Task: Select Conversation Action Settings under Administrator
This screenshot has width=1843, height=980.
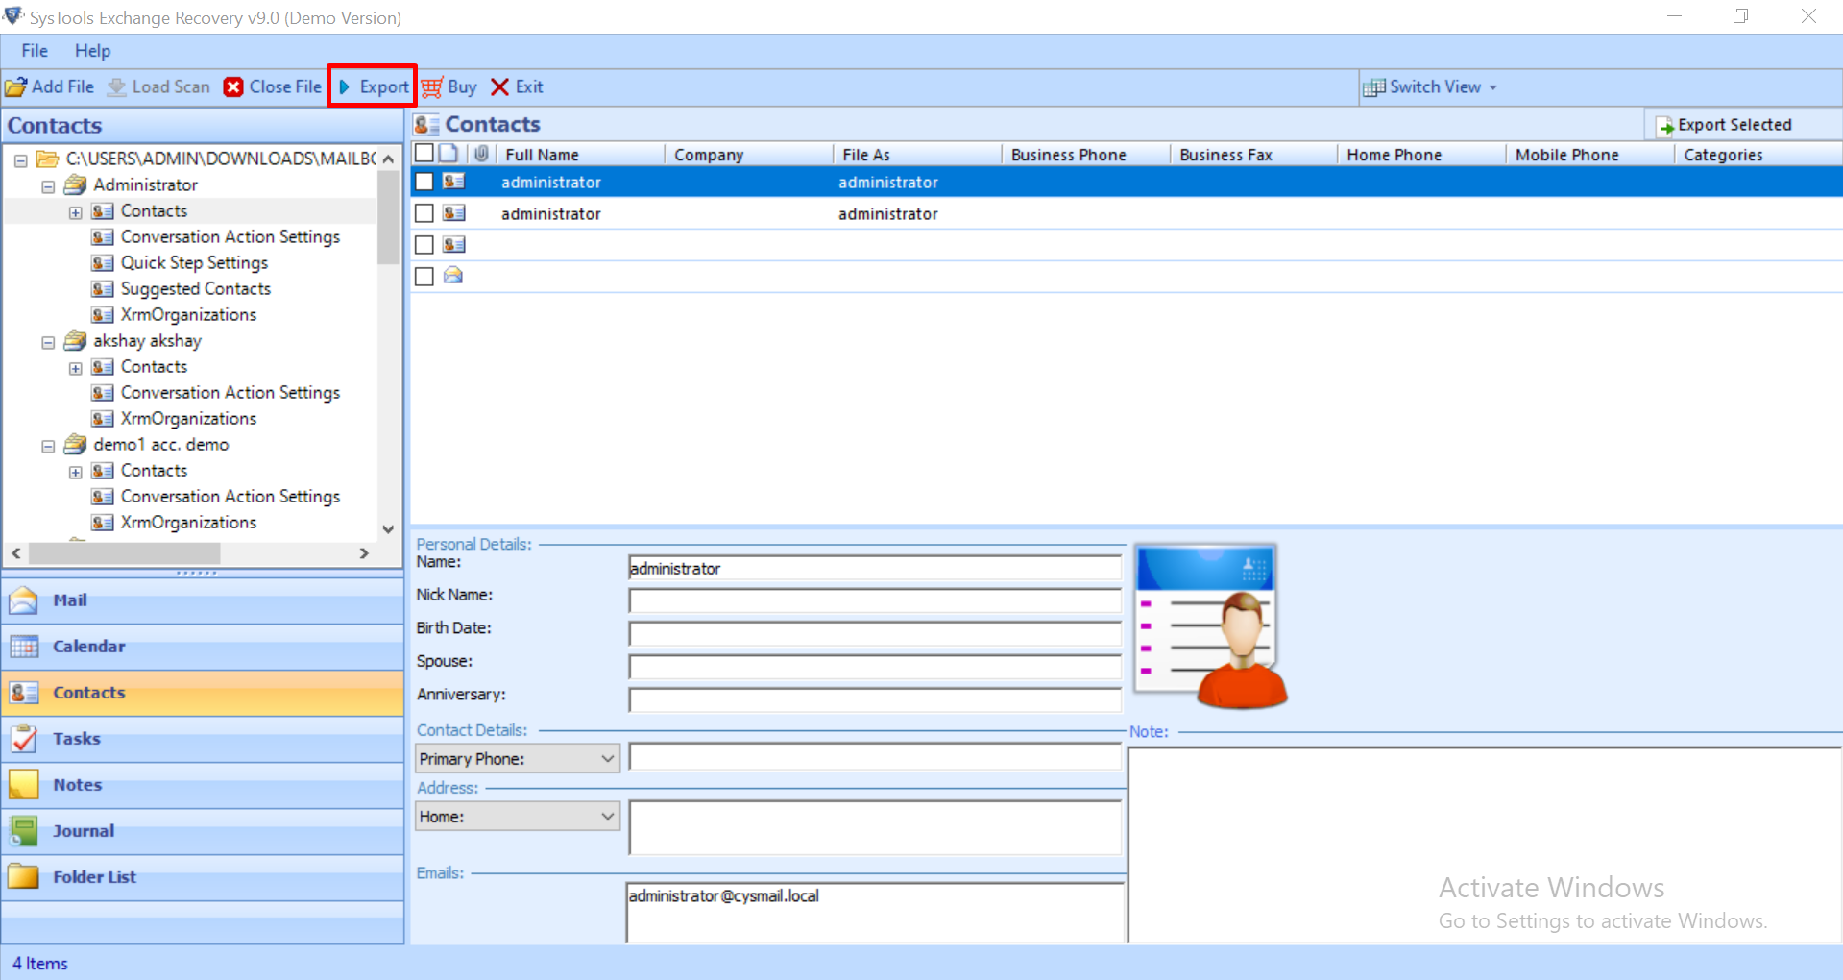Action: pos(230,236)
